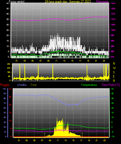Click the "24 hour graph day : Gennaio 27 2023" heading
The image size is (121, 144).
point(68,2)
